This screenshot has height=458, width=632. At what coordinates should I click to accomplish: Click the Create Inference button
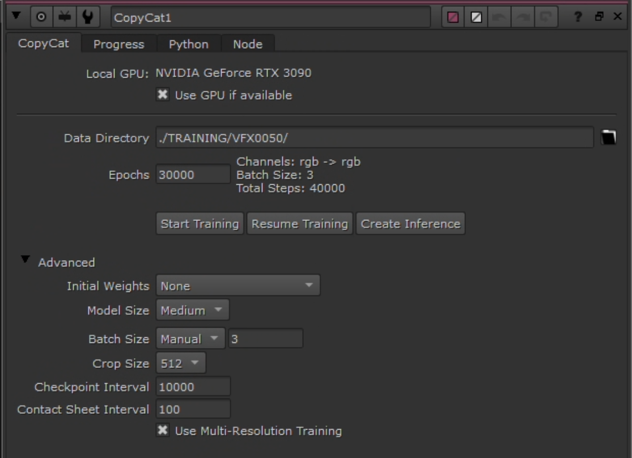410,224
